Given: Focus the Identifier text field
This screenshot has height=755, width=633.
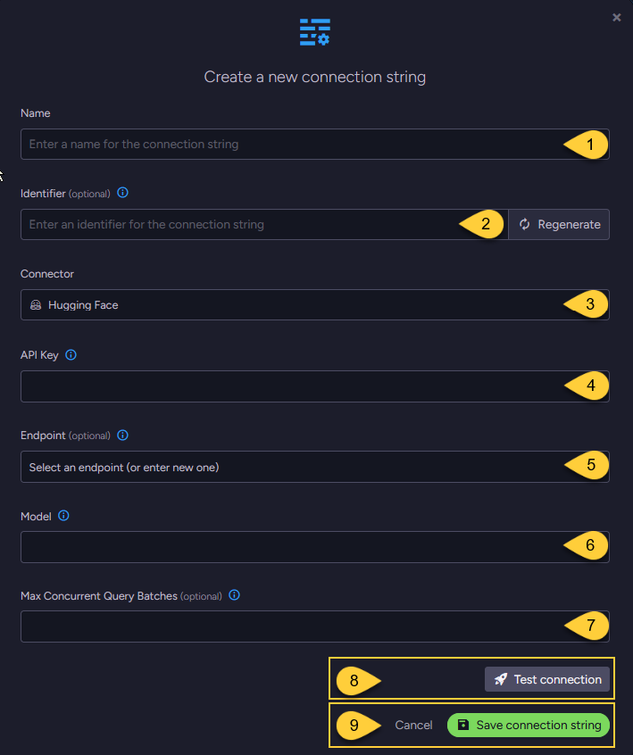Looking at the screenshot, I should click(x=264, y=224).
